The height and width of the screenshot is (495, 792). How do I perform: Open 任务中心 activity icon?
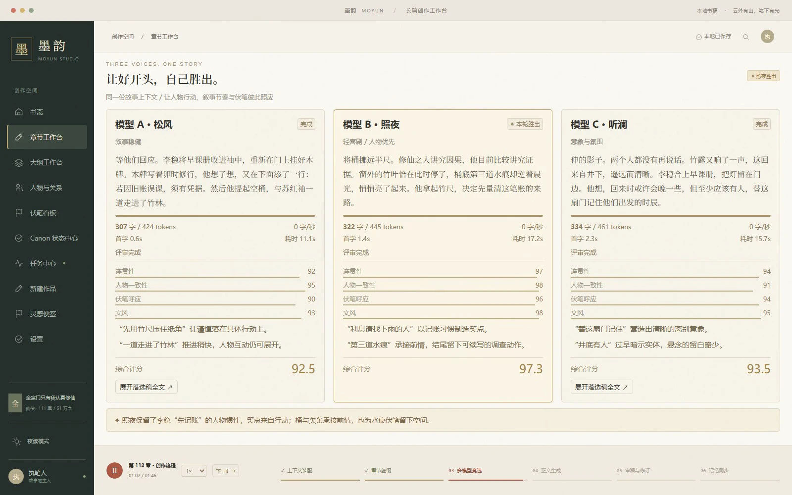19,263
